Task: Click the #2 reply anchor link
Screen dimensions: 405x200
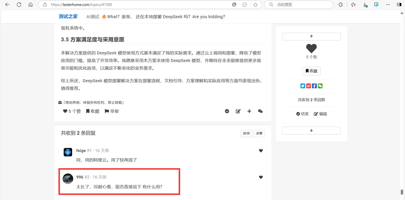Action: pyautogui.click(x=87, y=177)
